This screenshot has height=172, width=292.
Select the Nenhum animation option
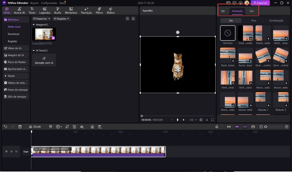228,33
